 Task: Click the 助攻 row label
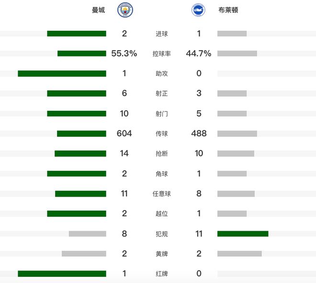tap(162, 74)
